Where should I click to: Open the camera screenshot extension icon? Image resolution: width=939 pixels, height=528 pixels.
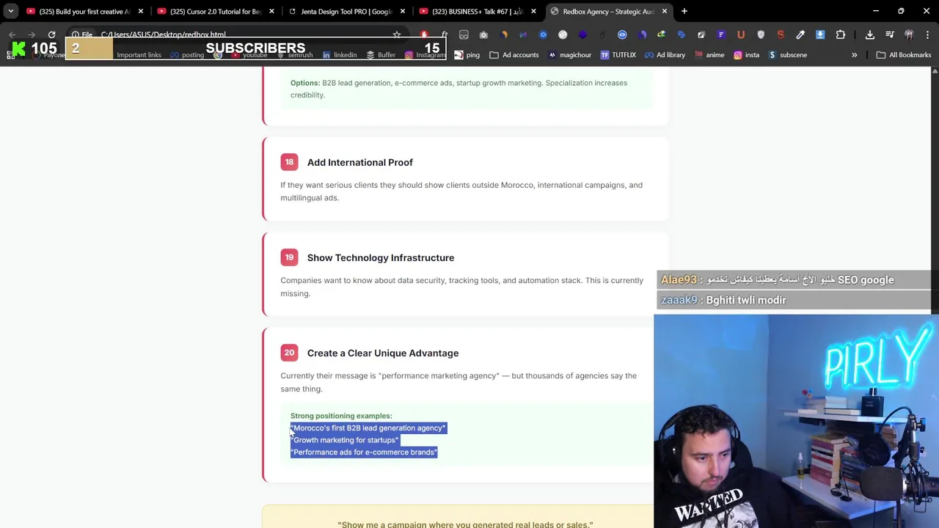(483, 34)
